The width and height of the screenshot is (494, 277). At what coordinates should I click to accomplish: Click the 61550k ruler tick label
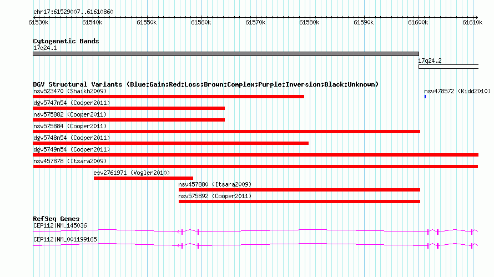coord(147,22)
